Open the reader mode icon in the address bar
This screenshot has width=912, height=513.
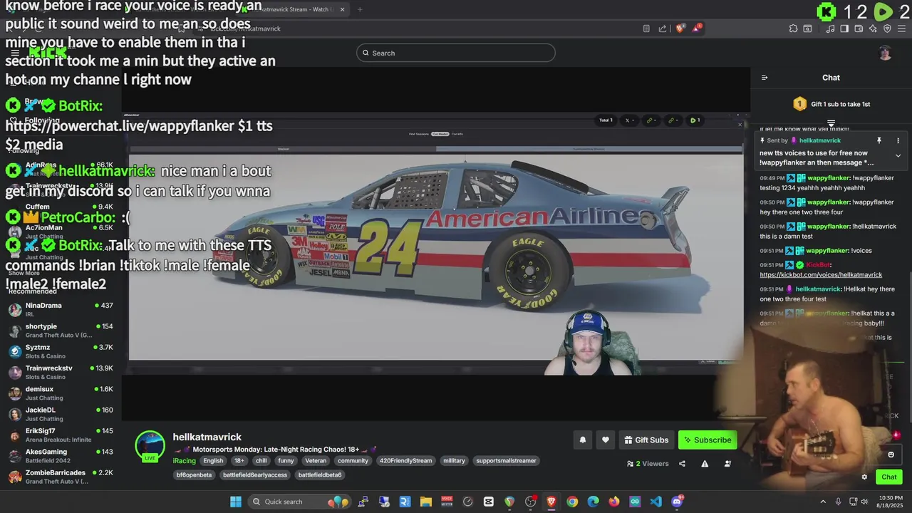click(x=646, y=28)
